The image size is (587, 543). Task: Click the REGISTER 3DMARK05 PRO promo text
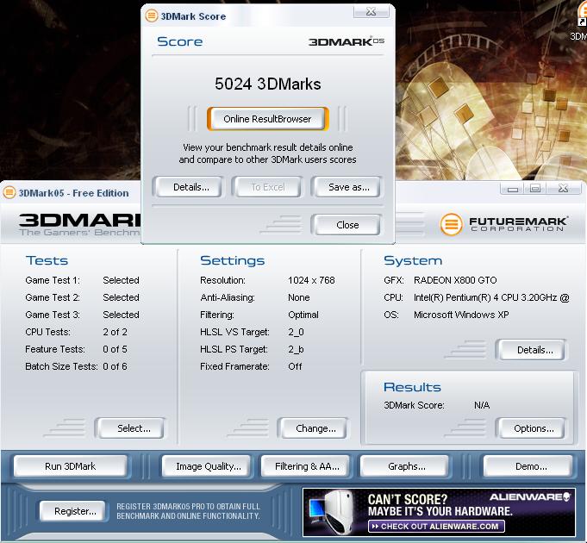[188, 511]
